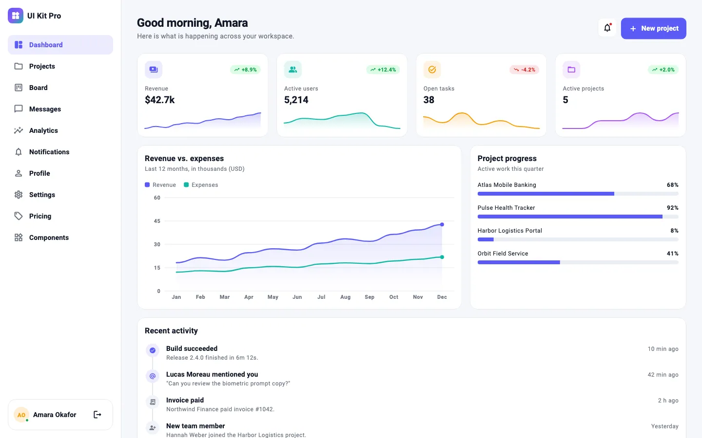Click the "42 min ago" timestamp
The height and width of the screenshot is (438, 702).
663,375
